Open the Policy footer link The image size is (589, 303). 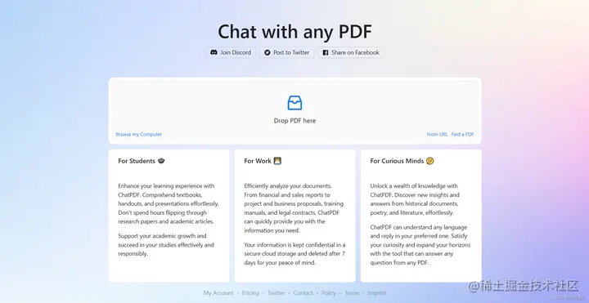pyautogui.click(x=329, y=293)
